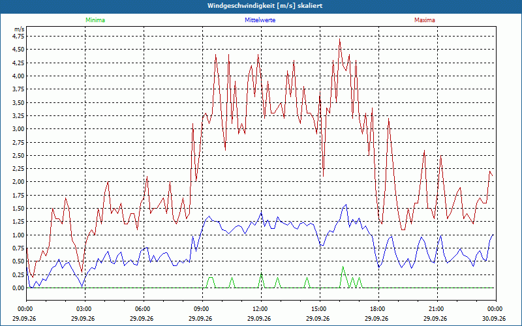This screenshot has width=522, height=326.
Task: Click the '21:00' time axis label
Action: pos(437,309)
